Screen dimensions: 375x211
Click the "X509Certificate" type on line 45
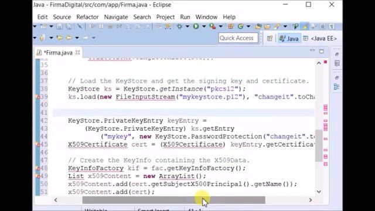click(98, 145)
